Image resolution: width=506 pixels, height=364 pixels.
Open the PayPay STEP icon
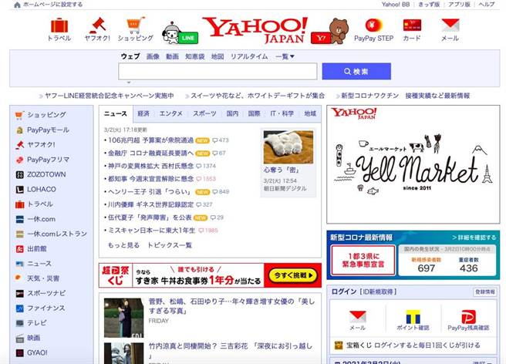[373, 26]
